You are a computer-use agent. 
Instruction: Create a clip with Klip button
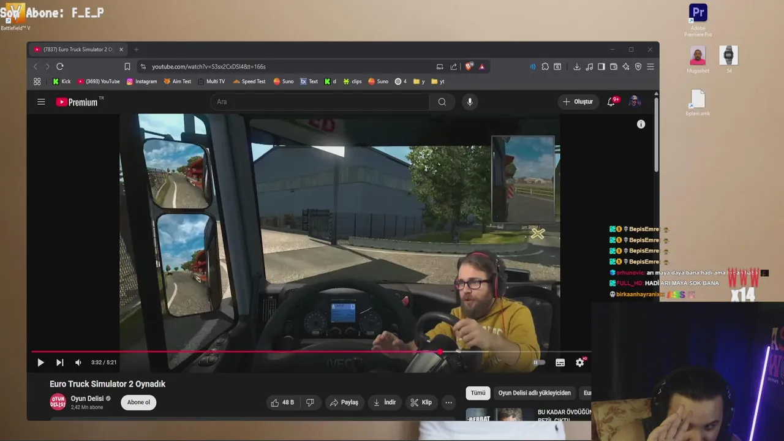pos(421,402)
